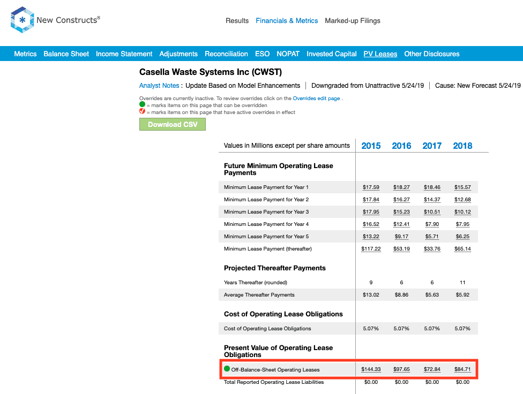
Task: Open Marked-up Filings tab
Action: [x=352, y=21]
